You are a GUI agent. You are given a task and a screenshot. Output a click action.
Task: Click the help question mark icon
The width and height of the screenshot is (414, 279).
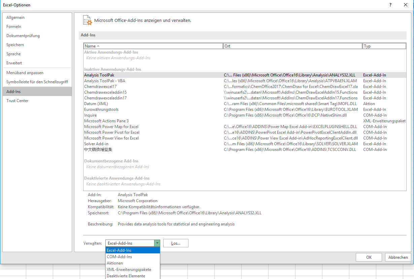pyautogui.click(x=390, y=5)
